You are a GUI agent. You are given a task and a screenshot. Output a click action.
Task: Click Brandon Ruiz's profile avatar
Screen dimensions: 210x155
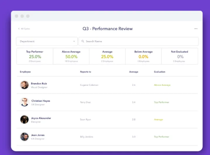tap(24, 85)
